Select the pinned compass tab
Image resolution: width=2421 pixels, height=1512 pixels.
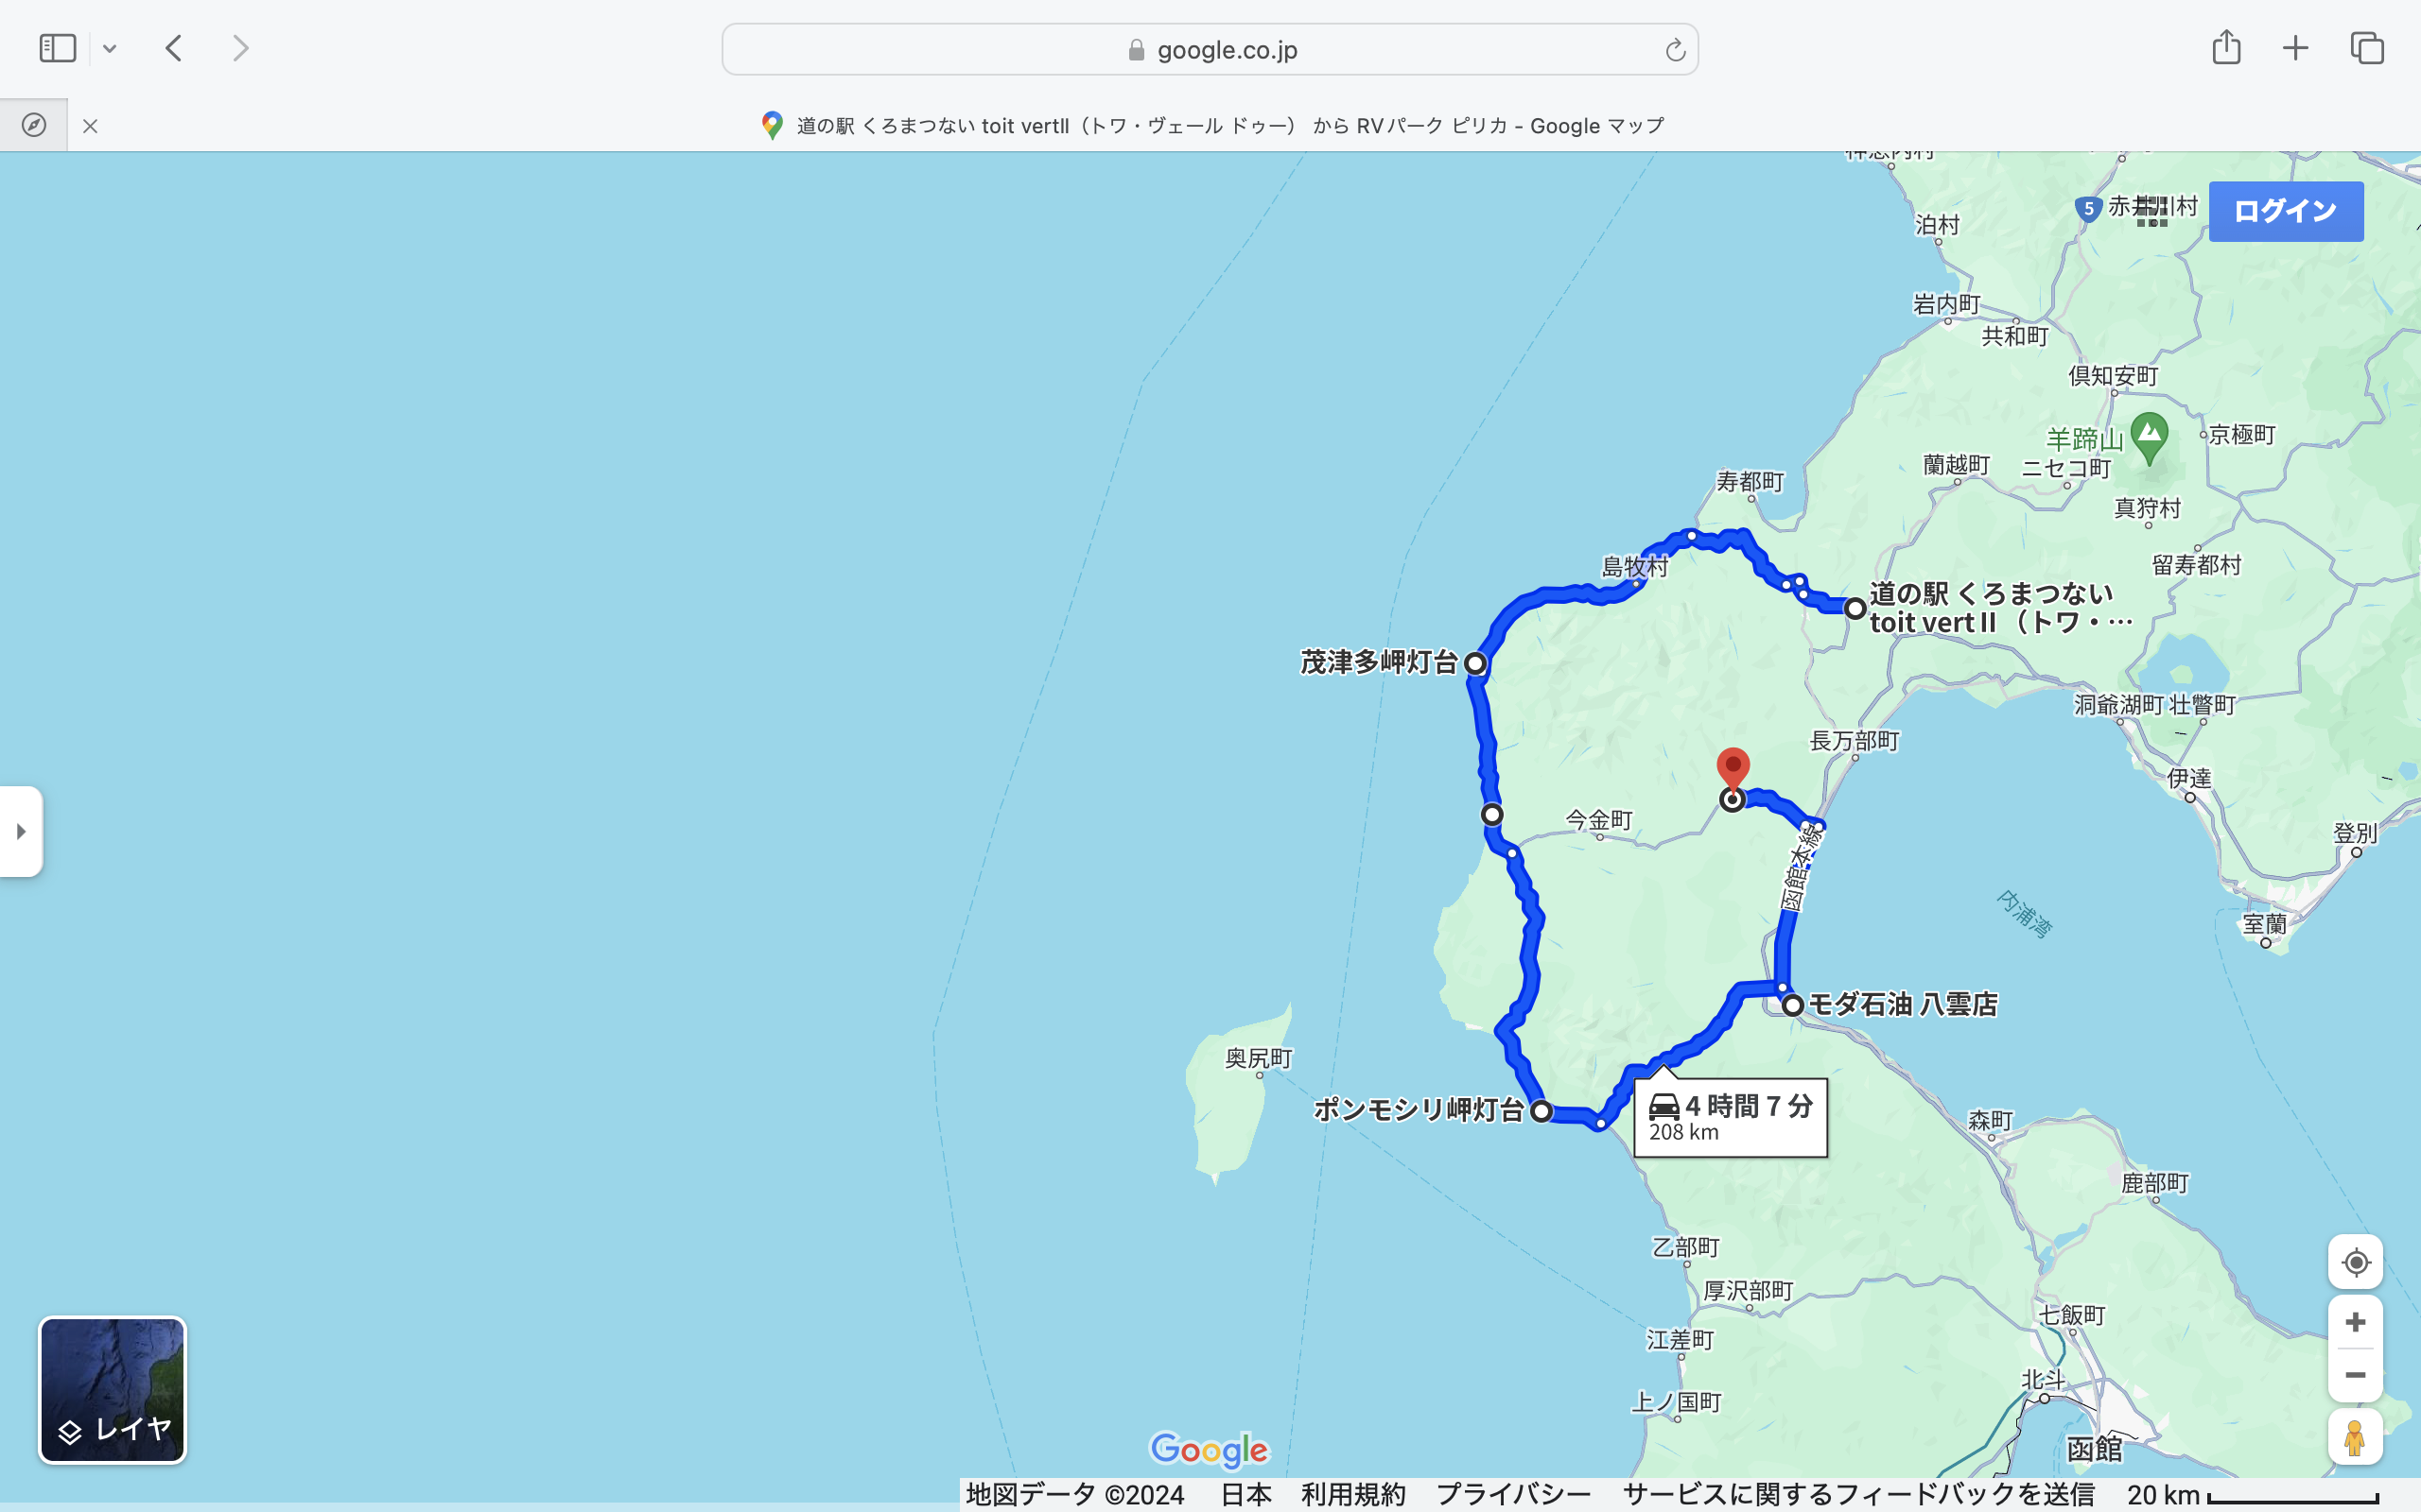click(34, 126)
